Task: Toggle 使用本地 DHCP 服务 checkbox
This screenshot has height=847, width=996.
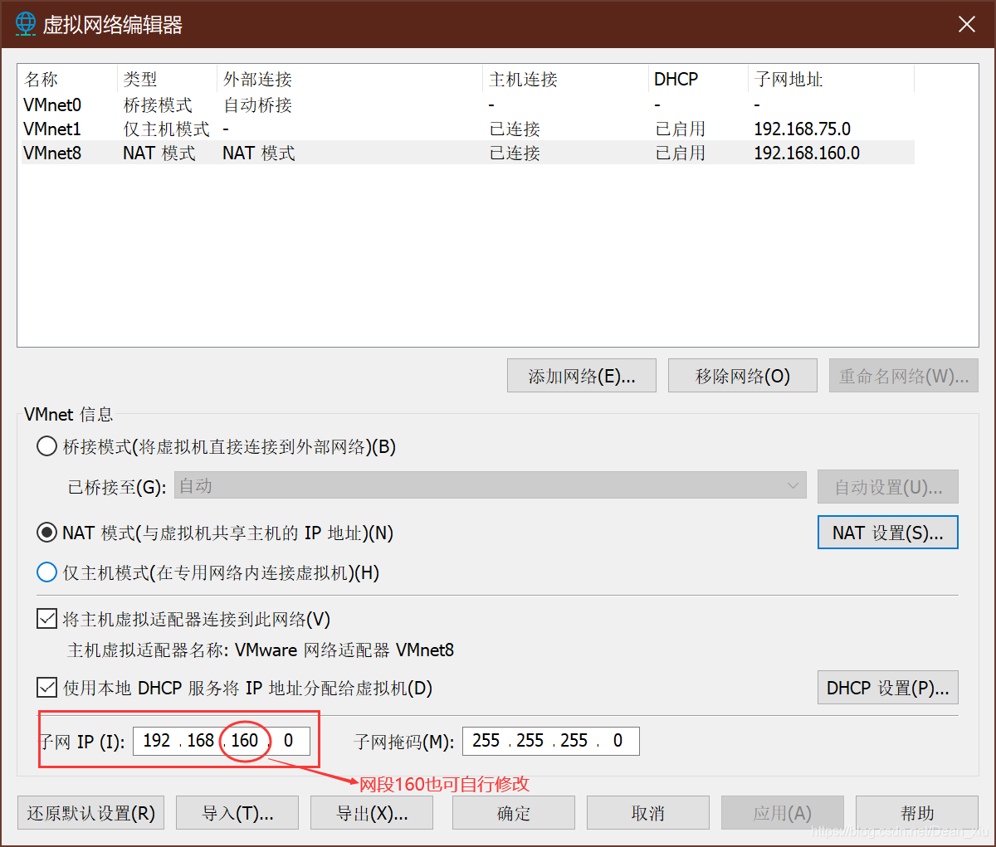Action: (47, 688)
